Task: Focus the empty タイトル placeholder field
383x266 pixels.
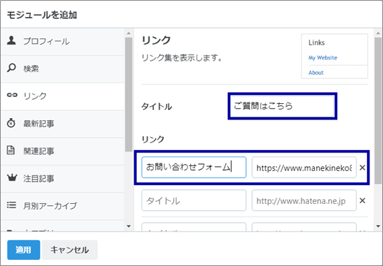Action: tap(194, 201)
